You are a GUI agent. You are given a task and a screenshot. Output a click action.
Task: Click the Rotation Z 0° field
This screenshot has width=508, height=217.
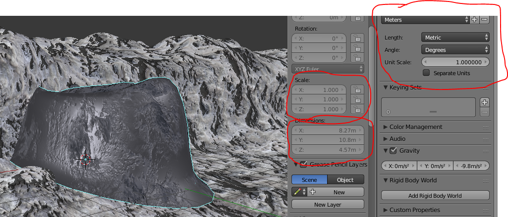(319, 58)
